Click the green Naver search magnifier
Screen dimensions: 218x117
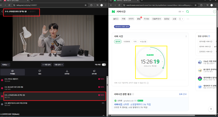pos(187,11)
